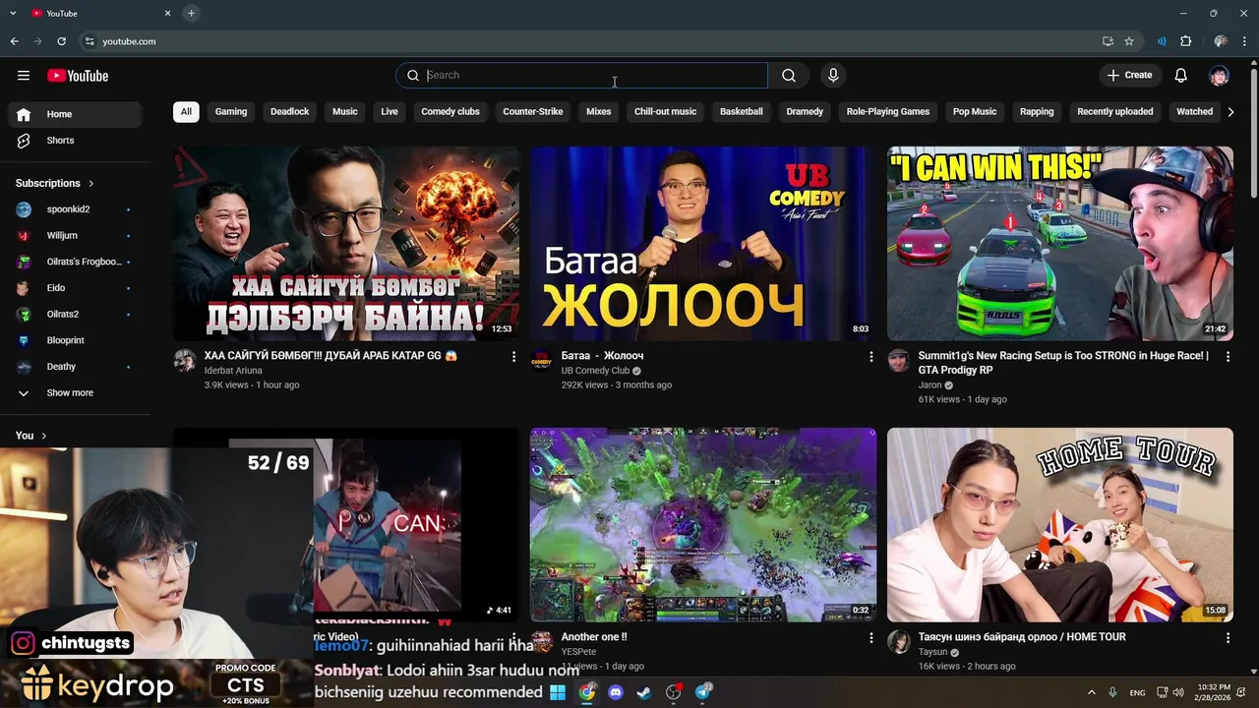Click the Create button
This screenshot has height=708, width=1259.
1129,76
